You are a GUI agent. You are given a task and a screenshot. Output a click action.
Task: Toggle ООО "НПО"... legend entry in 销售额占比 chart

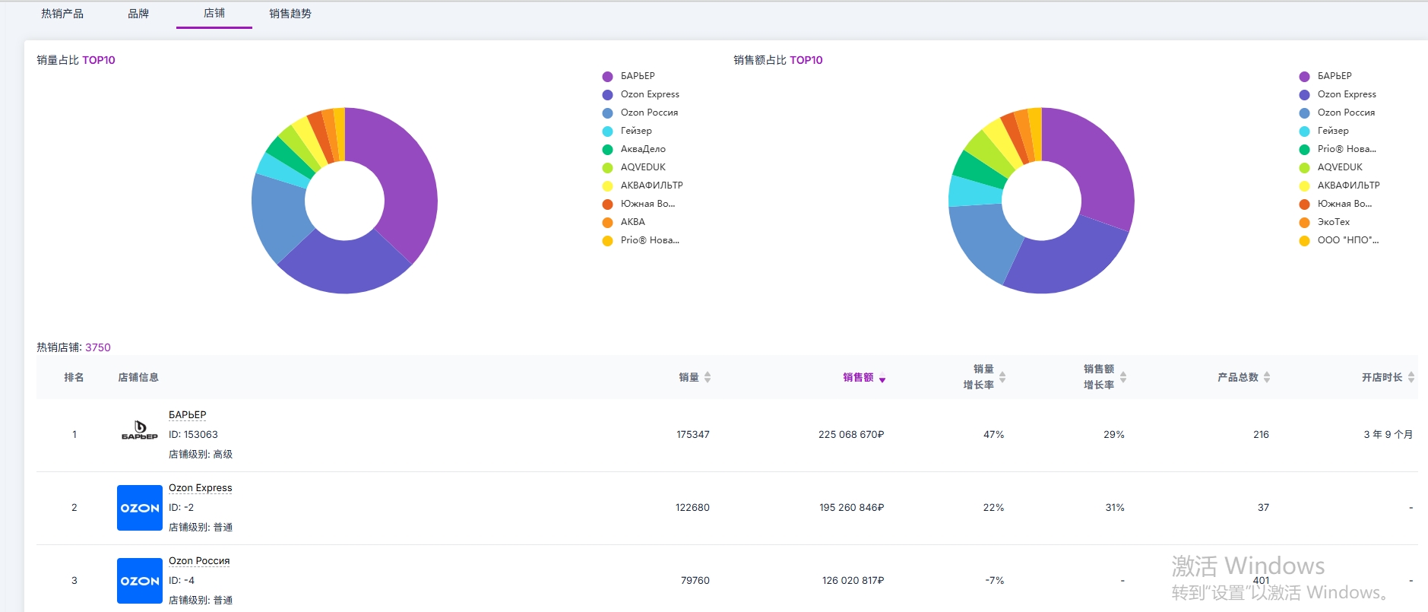[1339, 240]
